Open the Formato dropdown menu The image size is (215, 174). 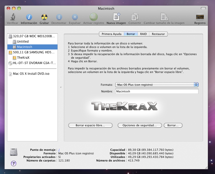pyautogui.click(x=157, y=85)
